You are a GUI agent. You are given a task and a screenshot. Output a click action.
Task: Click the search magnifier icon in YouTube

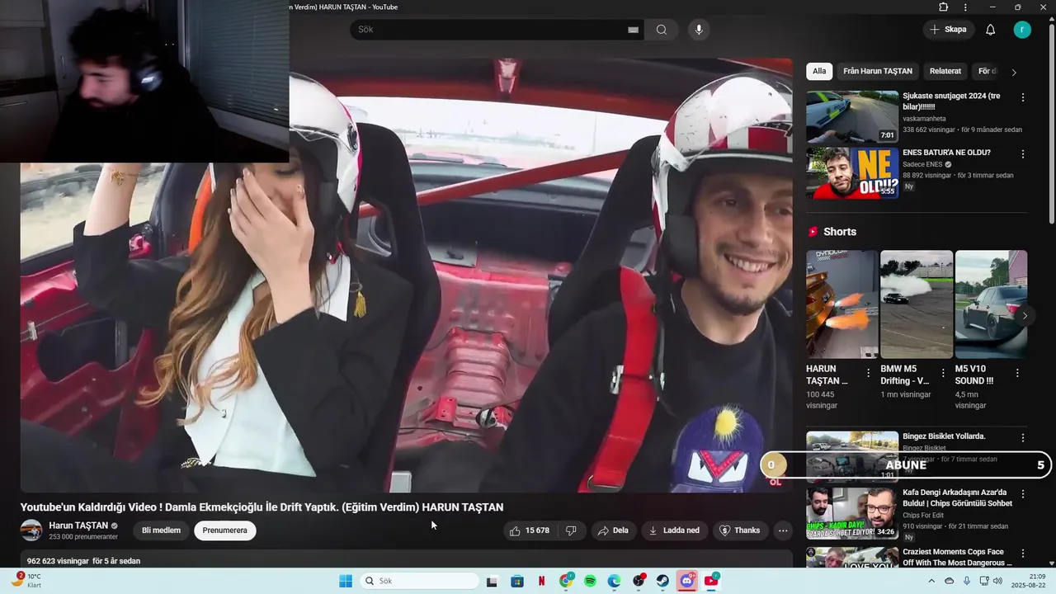point(662,30)
